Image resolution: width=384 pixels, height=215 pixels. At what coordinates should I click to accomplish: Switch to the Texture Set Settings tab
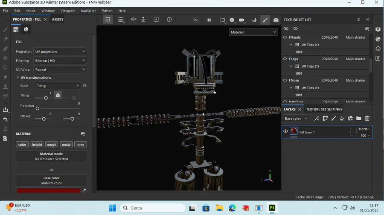(x=324, y=109)
